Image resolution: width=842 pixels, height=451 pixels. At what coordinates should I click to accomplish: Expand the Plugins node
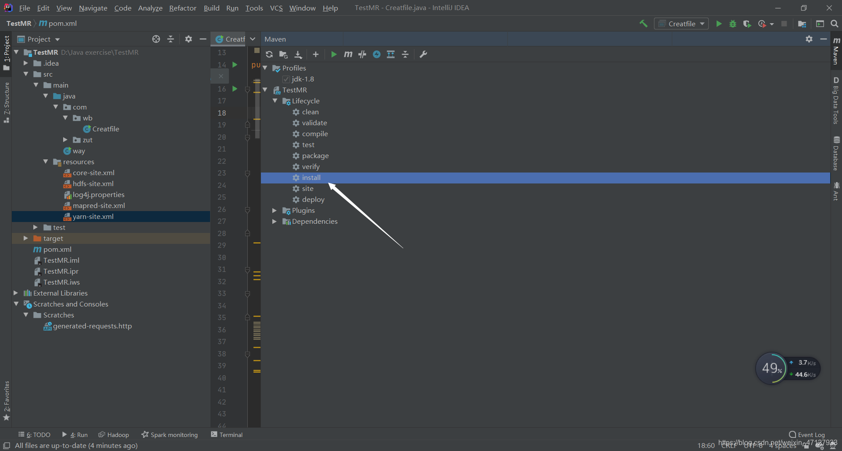click(275, 211)
